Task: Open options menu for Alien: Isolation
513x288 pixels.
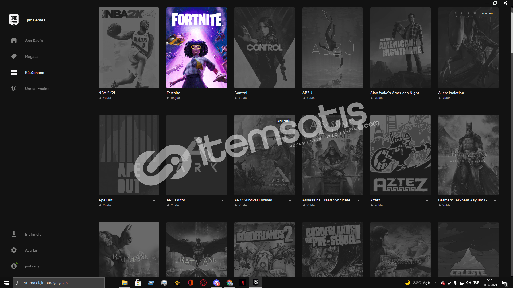Action: coord(494,93)
